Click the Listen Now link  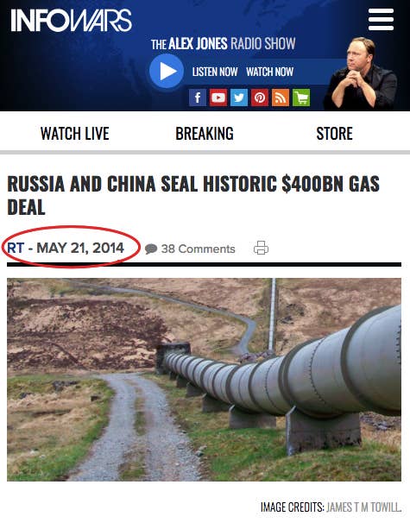[x=215, y=72]
